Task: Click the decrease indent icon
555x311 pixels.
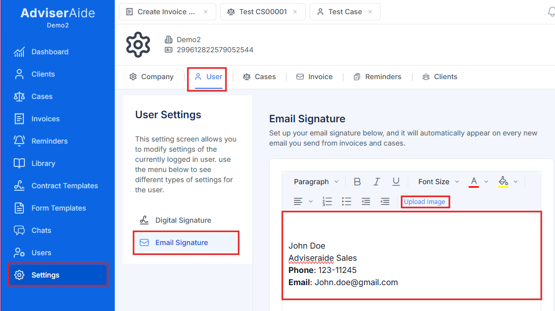Action: tap(366, 201)
